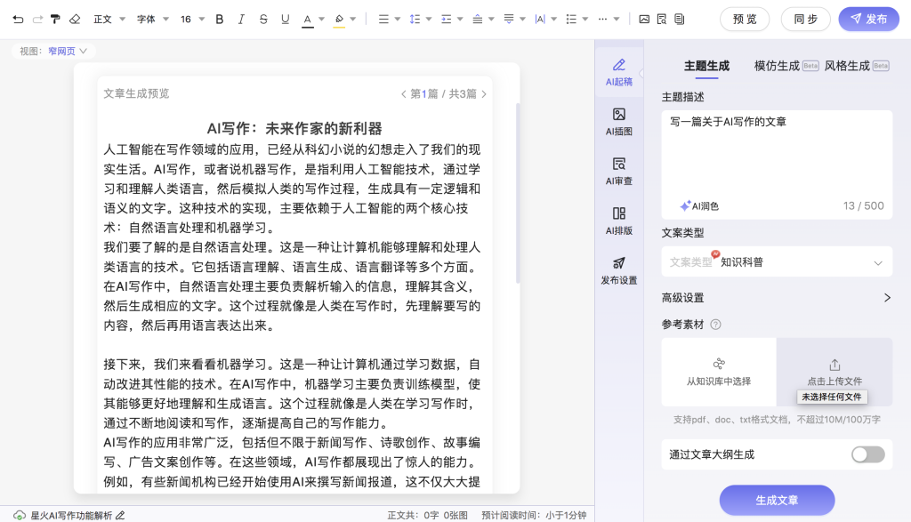Click the cloud save status icon
This screenshot has height=522, width=911.
(20, 516)
